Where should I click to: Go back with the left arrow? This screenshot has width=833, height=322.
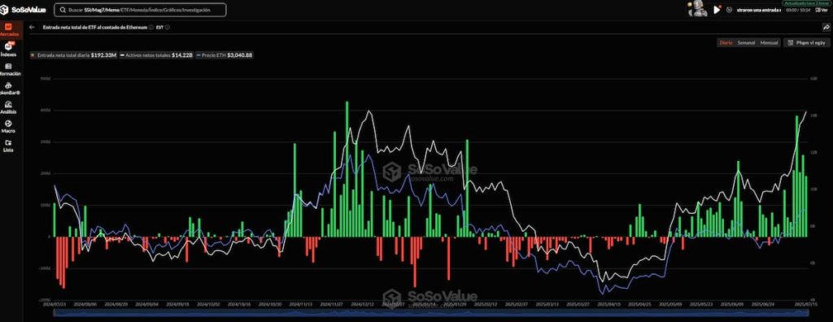click(x=32, y=27)
